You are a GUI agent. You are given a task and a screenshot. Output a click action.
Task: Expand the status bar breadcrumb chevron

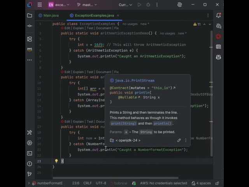tap(29, 183)
